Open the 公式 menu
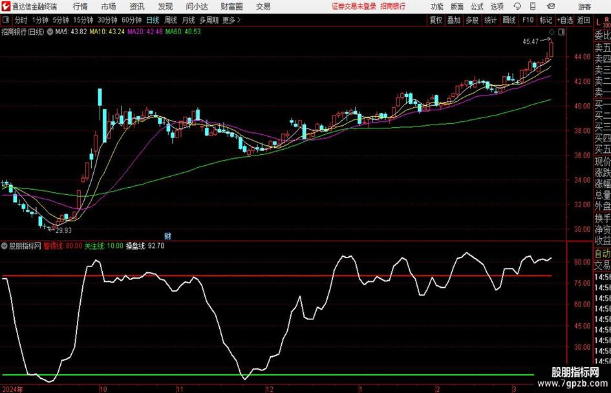 tap(477, 6)
